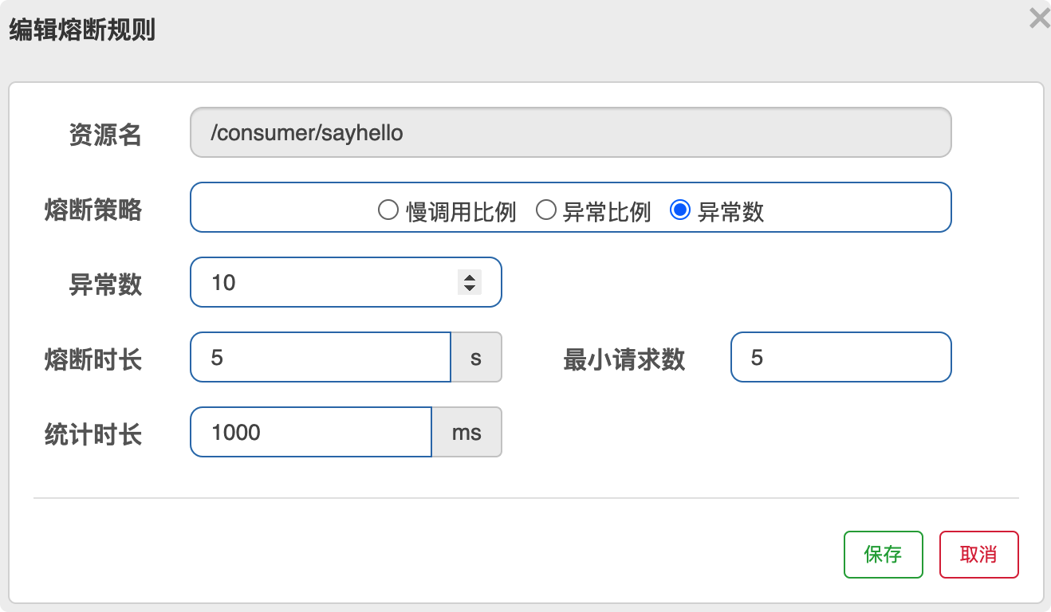The image size is (1051, 612).
Task: Focus the 最小请求数 input field
Action: click(x=840, y=358)
